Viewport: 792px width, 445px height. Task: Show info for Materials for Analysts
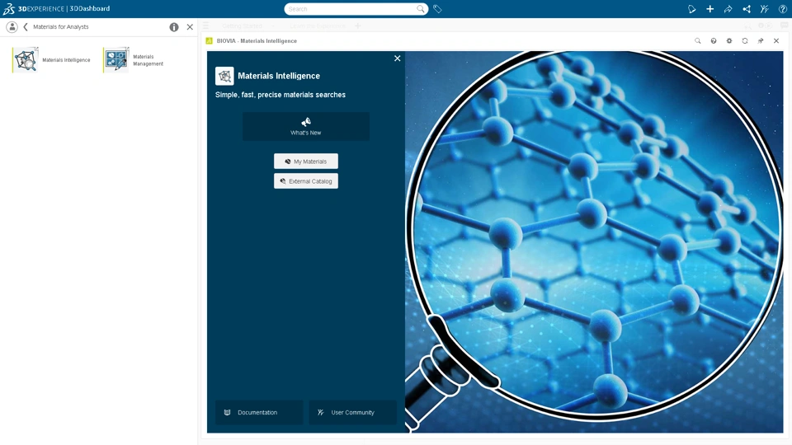174,27
